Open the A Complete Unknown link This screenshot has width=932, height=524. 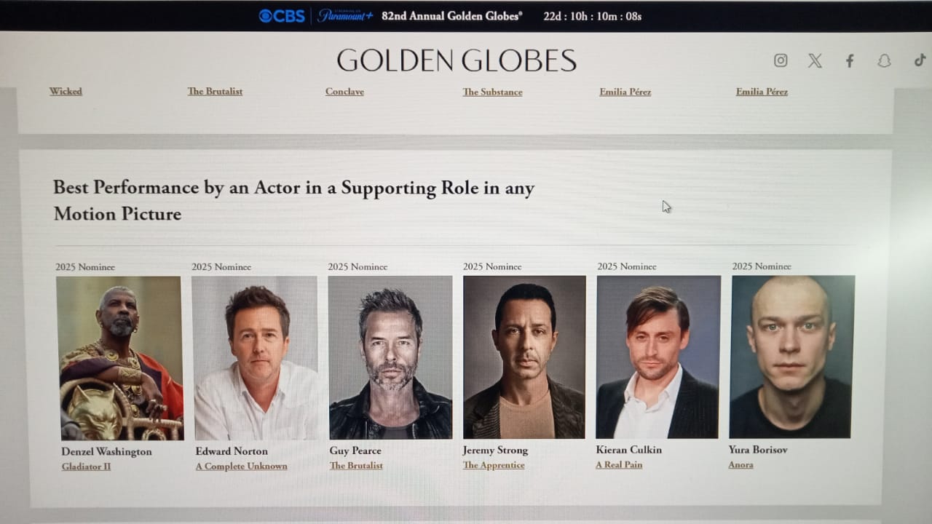tap(241, 466)
